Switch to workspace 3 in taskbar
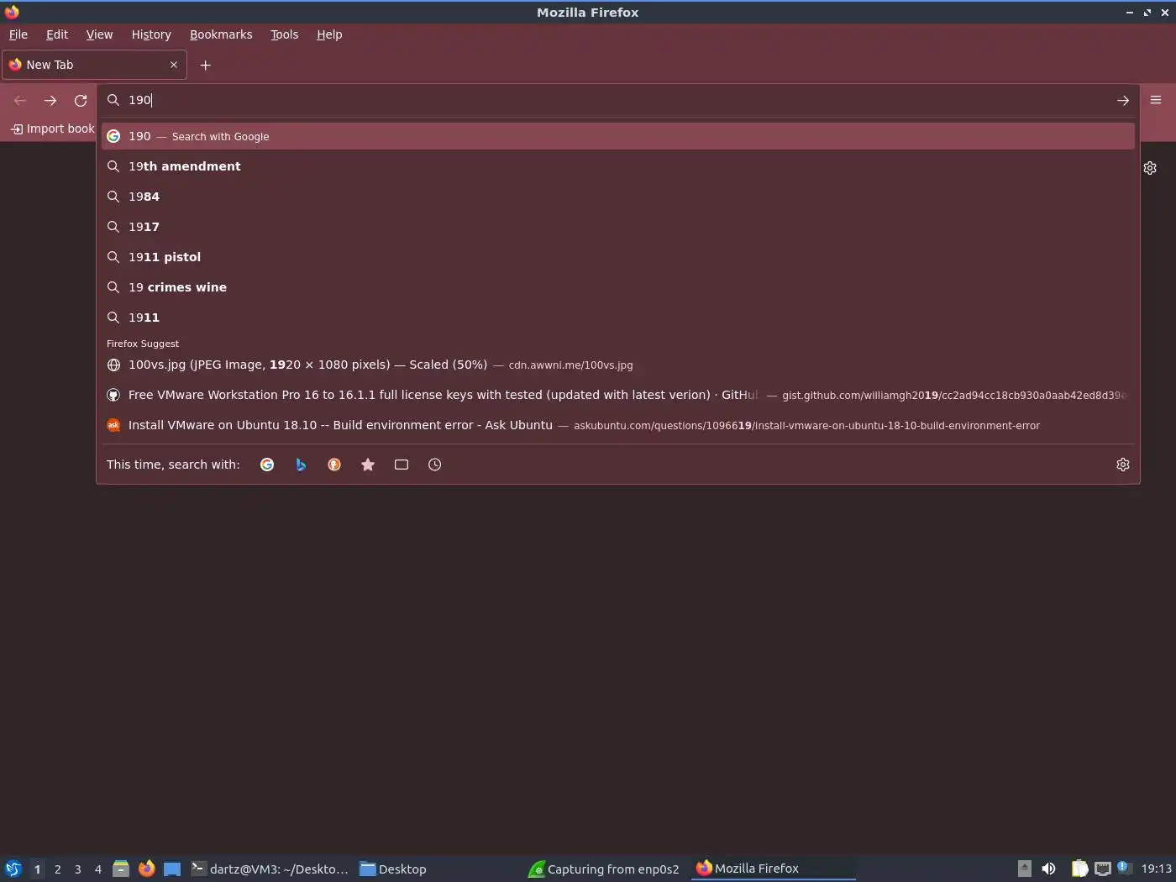This screenshot has height=882, width=1176. [x=77, y=869]
